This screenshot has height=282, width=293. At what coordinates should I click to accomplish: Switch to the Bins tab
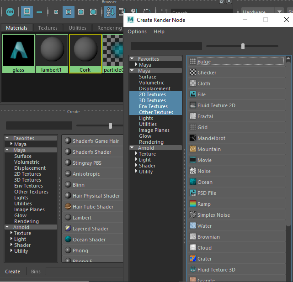pyautogui.click(x=36, y=272)
